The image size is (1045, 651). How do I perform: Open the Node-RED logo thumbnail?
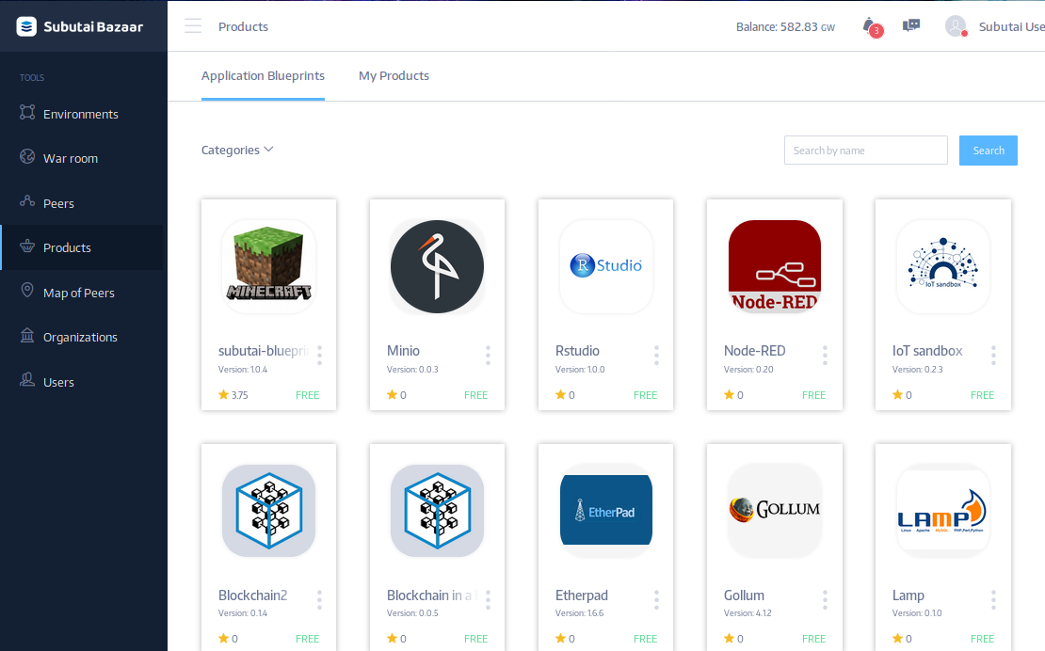point(775,266)
